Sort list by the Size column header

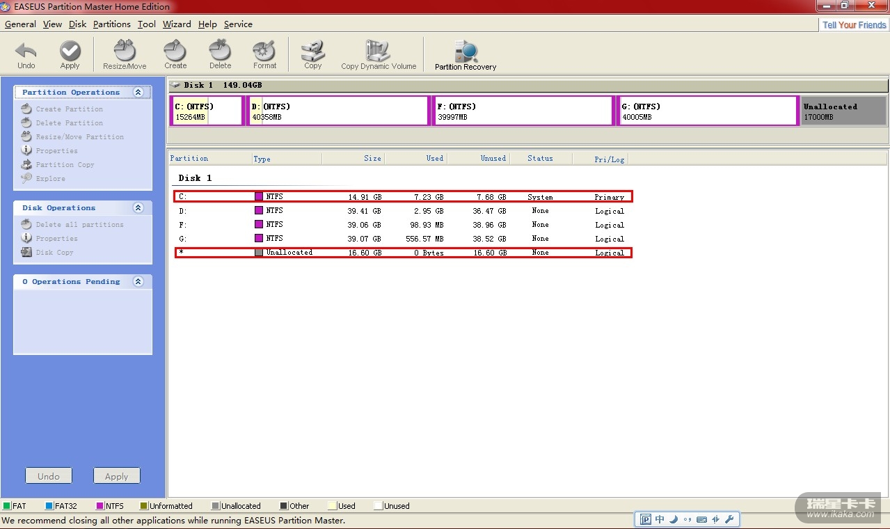(x=372, y=159)
